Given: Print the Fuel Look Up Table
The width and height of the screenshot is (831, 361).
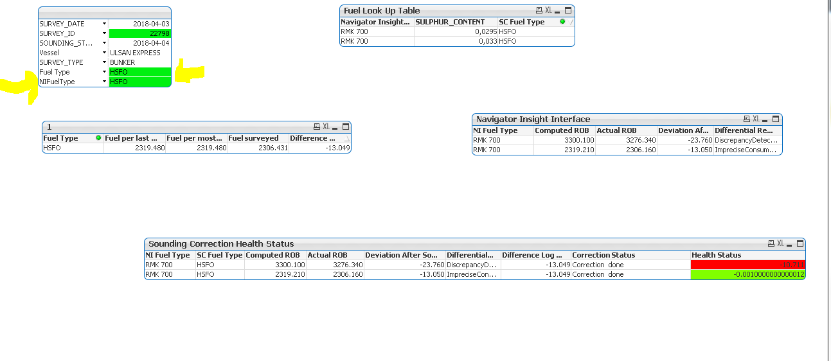Looking at the screenshot, I should (x=539, y=10).
